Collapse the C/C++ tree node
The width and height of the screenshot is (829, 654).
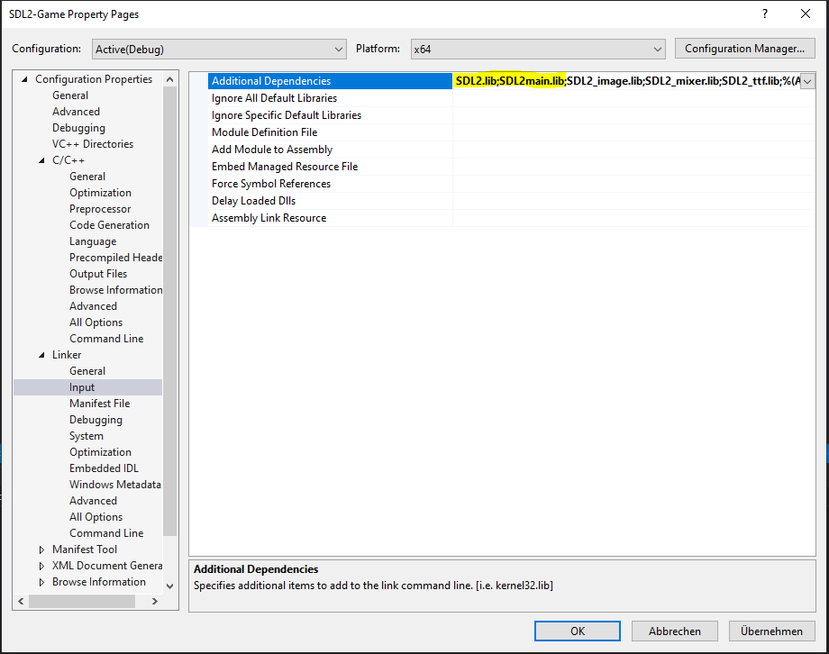(42, 160)
